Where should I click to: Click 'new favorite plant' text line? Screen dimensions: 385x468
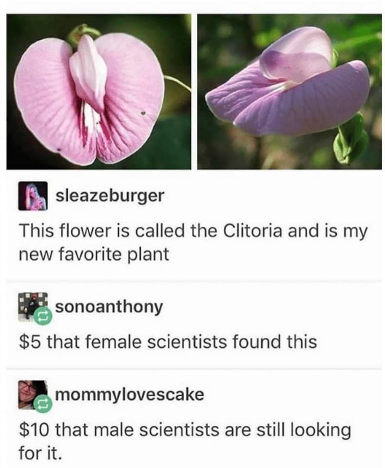[94, 254]
